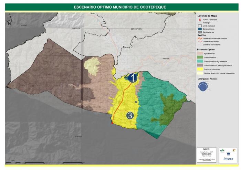The width and height of the screenshot is (241, 170).
Task: Click the Conservacion-Cafe-Agroforestal label
Action: (x=218, y=65)
